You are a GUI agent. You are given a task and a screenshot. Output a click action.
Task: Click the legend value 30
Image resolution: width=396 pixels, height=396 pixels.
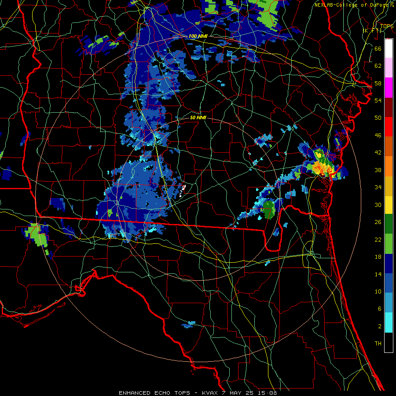(x=378, y=205)
